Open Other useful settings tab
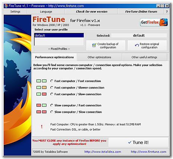The width and height of the screenshot is (173, 159). (x=144, y=57)
